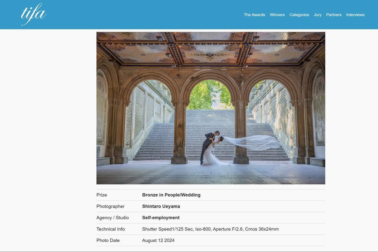Select Jury in the top navigation
Viewport: 378px width, 252px height.
pos(318,15)
